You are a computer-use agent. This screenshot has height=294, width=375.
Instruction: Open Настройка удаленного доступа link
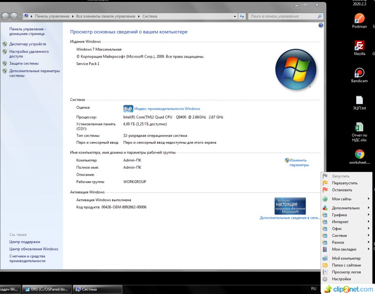29,54
